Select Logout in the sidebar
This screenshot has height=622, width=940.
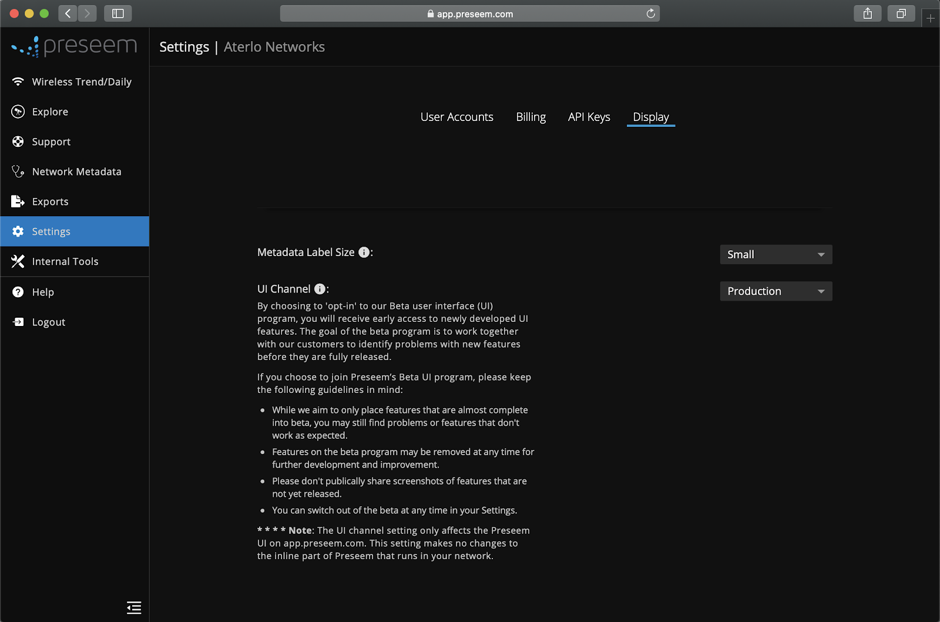coord(75,322)
